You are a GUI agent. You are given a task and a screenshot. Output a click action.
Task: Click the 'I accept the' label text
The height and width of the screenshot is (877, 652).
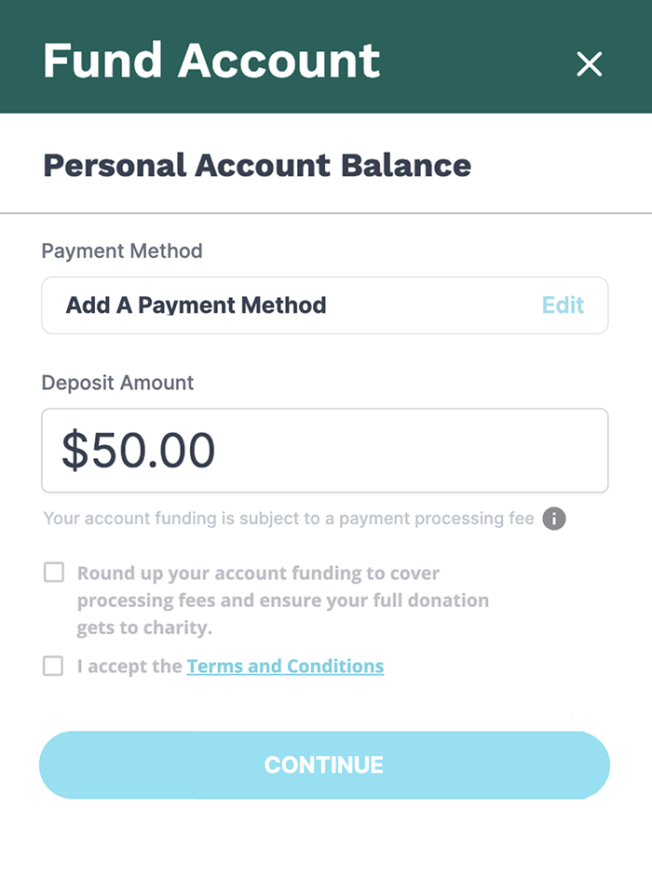129,667
